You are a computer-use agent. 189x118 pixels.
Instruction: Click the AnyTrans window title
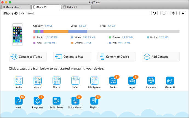tap(94, 2)
